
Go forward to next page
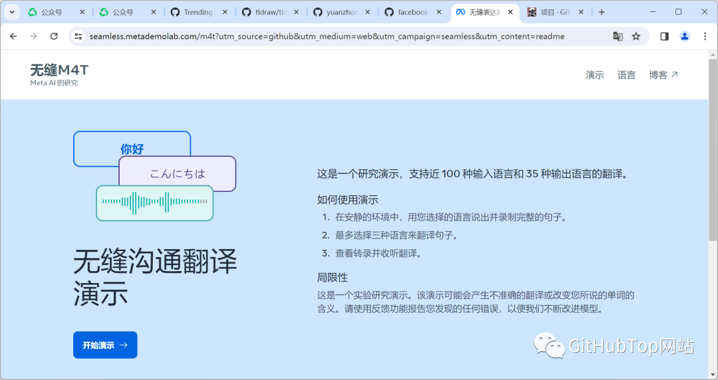[33, 36]
